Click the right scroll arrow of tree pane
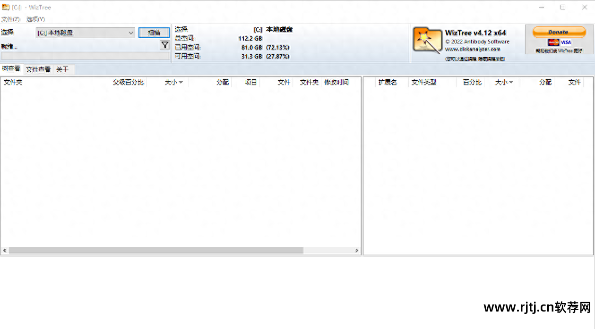The width and height of the screenshot is (595, 329). point(357,251)
